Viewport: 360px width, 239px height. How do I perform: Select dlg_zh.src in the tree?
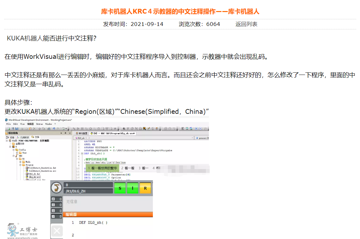33,177
